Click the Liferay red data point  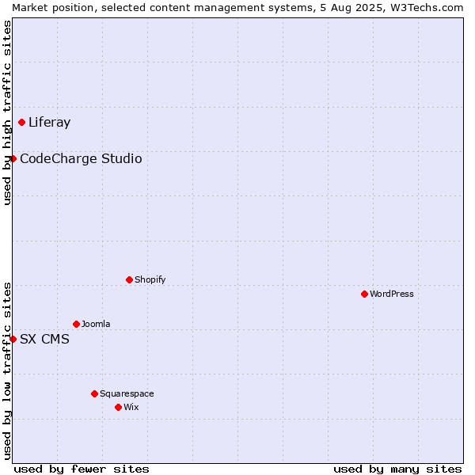(x=22, y=123)
